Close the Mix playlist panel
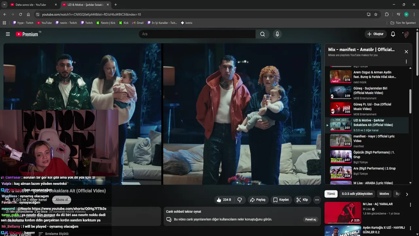Viewport: 419px width, 236px height. point(406,51)
